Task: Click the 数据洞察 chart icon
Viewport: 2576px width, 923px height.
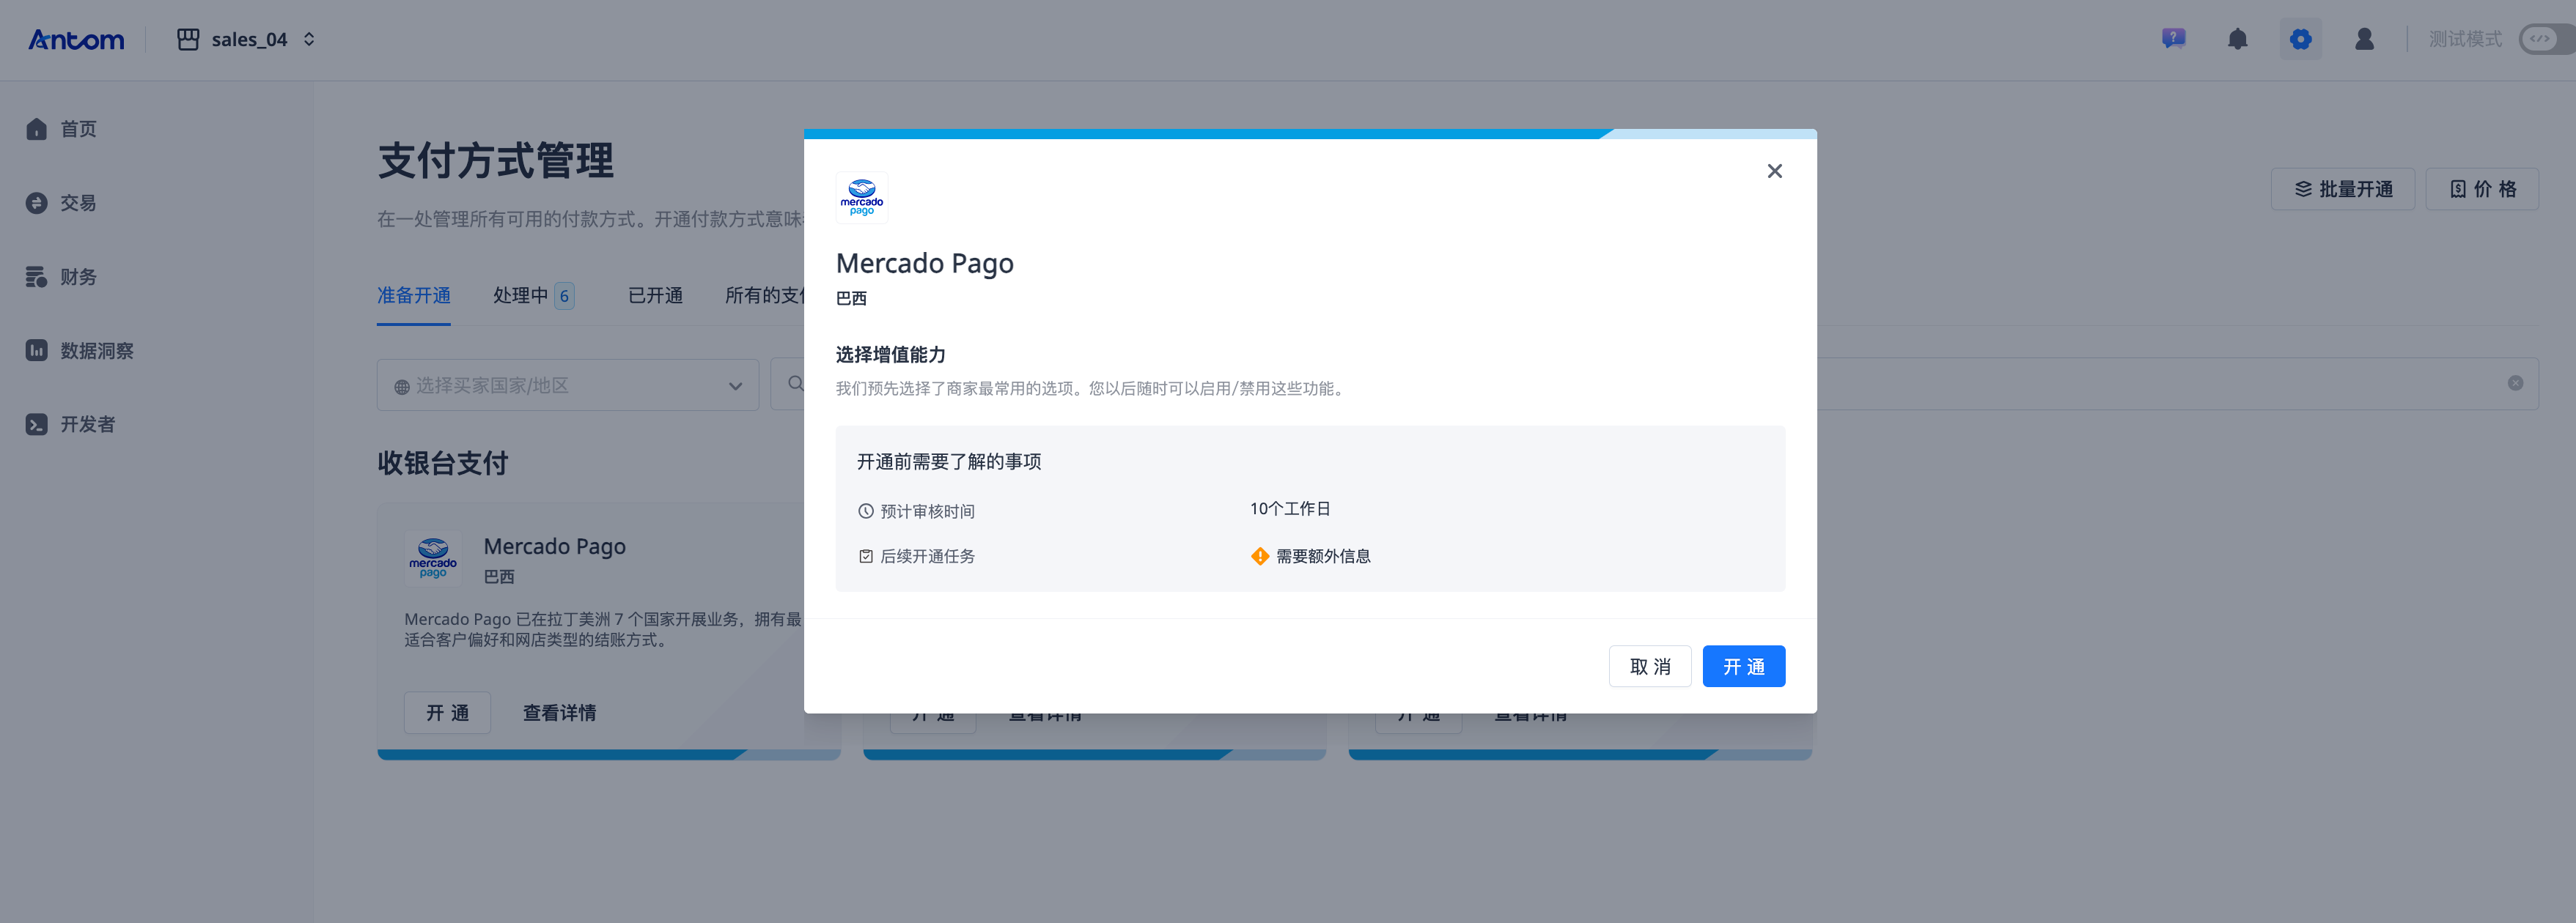Action: [x=37, y=351]
